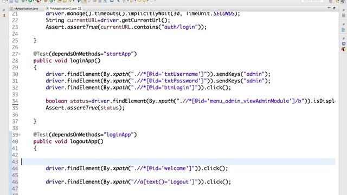
Task: Click line number 46 in the gutter
Action: pyautogui.click(x=15, y=182)
